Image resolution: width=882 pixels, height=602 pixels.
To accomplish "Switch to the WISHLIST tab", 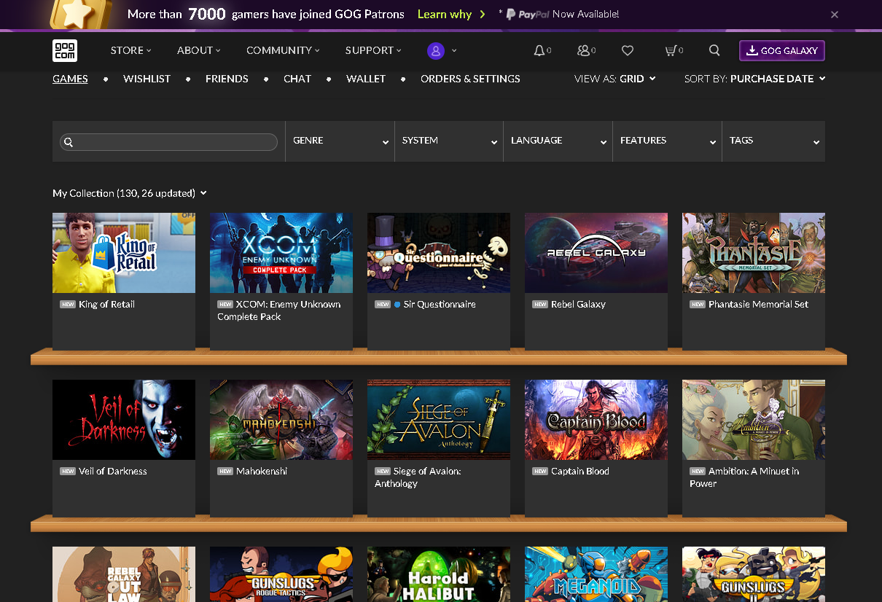I will 147,79.
